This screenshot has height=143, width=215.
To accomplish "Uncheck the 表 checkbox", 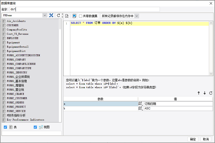I will pyautogui.click(x=5, y=127).
